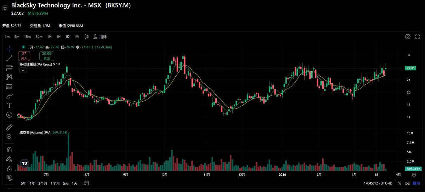This screenshot has width=425, height=192.
Task: Open go to date calendar icon
Action: (86, 183)
